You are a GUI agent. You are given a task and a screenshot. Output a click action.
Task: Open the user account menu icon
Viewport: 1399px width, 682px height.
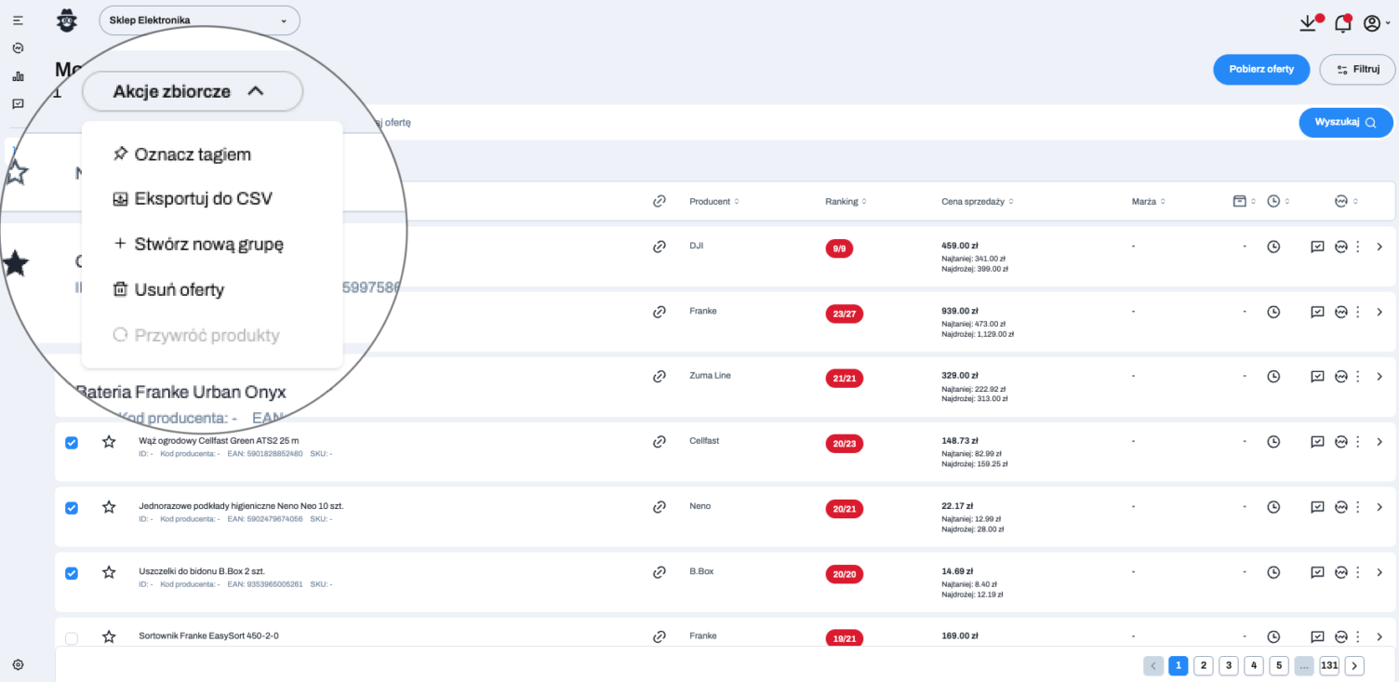1371,24
